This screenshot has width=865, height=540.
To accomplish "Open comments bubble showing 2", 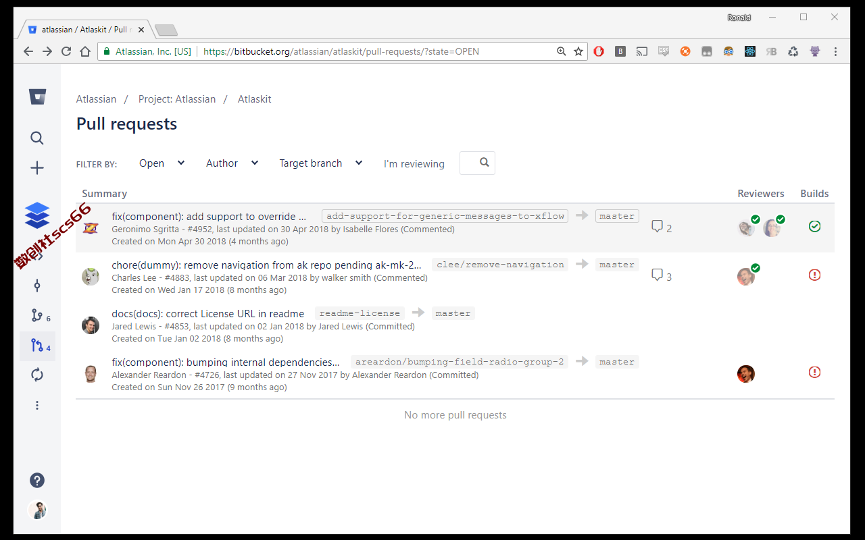I will pos(661,227).
